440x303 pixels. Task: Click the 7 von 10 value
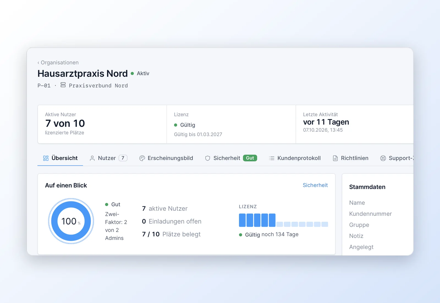pos(65,123)
